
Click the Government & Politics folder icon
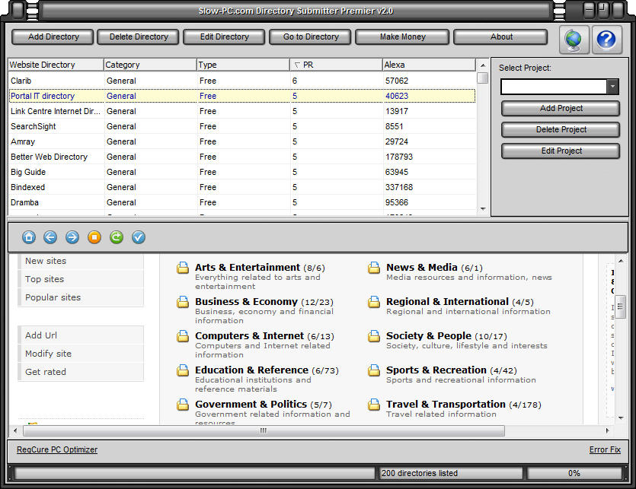[183, 405]
